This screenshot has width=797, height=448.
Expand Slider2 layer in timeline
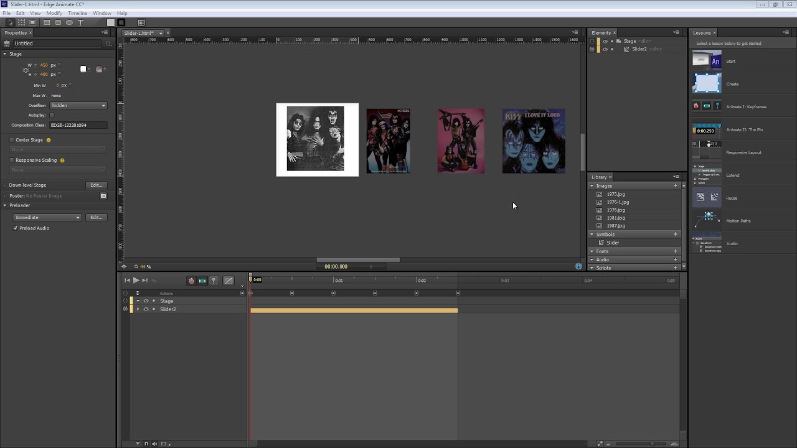pos(138,309)
